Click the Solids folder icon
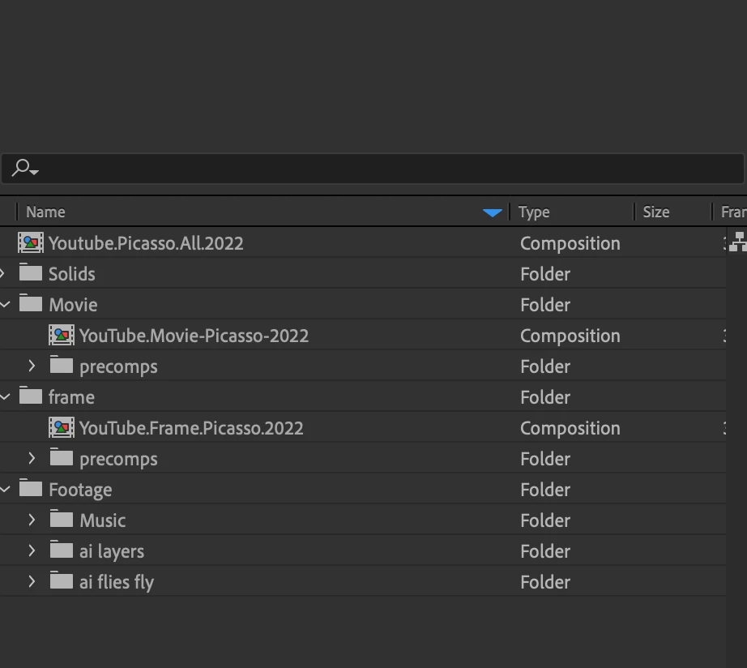Screen dimensions: 747x668 pyautogui.click(x=31, y=272)
